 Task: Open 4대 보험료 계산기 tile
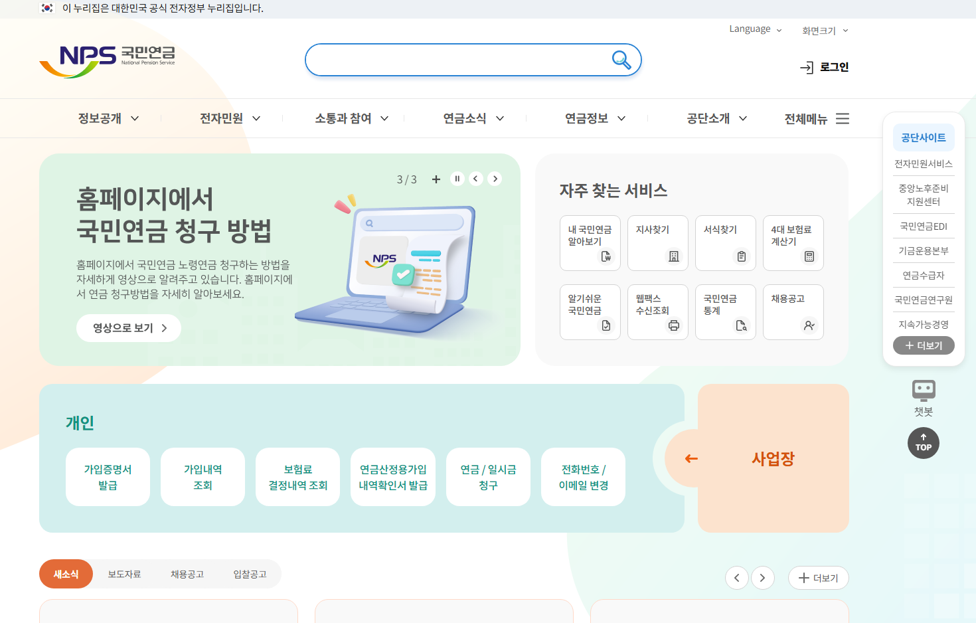pyautogui.click(x=793, y=243)
